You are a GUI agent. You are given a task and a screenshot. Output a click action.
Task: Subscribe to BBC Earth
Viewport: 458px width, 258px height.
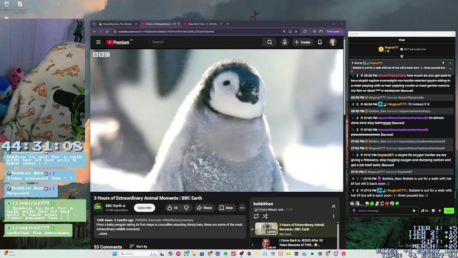pos(145,208)
